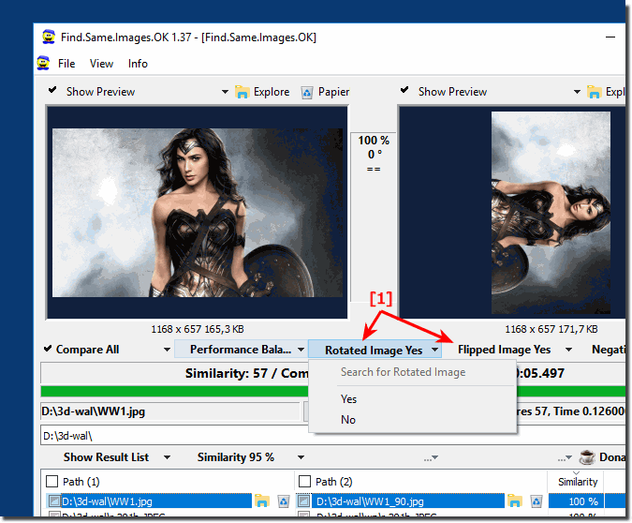Click the left Explore folder icon
Screen dimensions: 632x523
(x=243, y=92)
